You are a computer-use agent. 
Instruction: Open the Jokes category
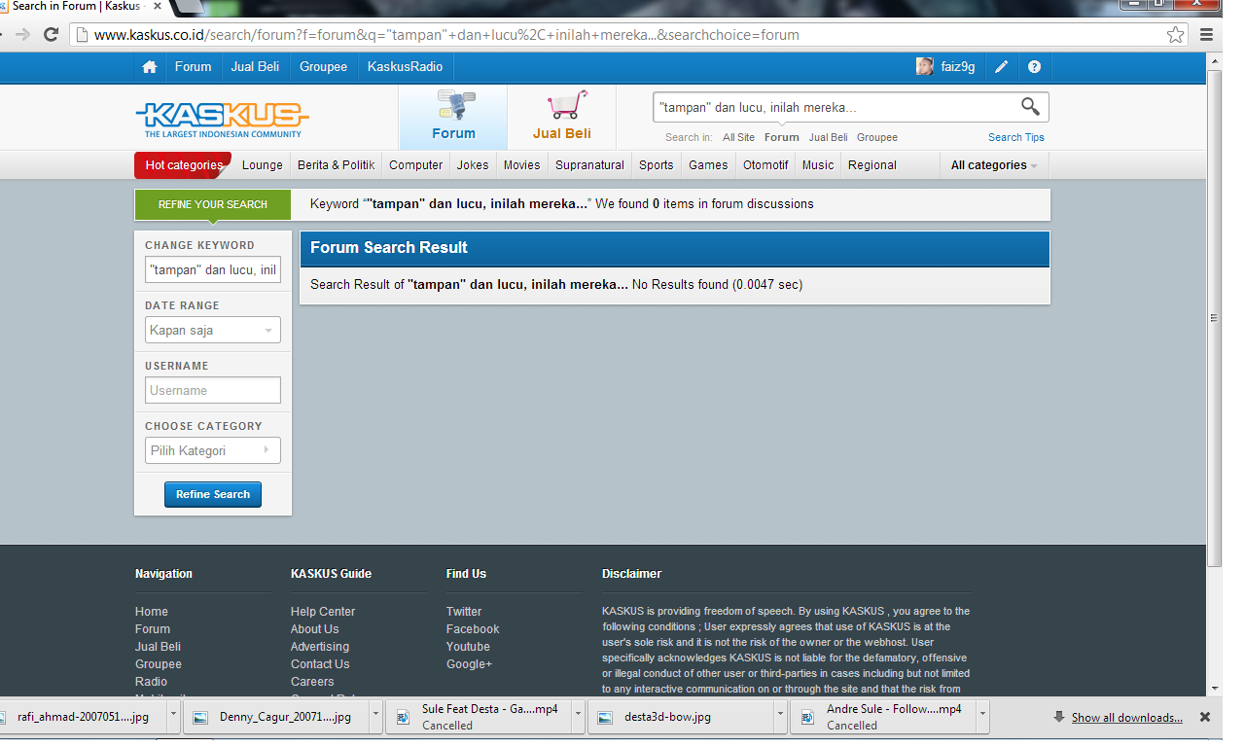click(473, 164)
